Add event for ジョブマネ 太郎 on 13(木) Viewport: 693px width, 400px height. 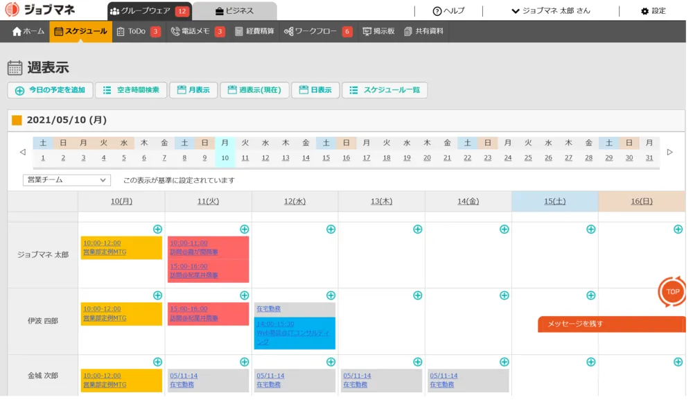pos(418,229)
